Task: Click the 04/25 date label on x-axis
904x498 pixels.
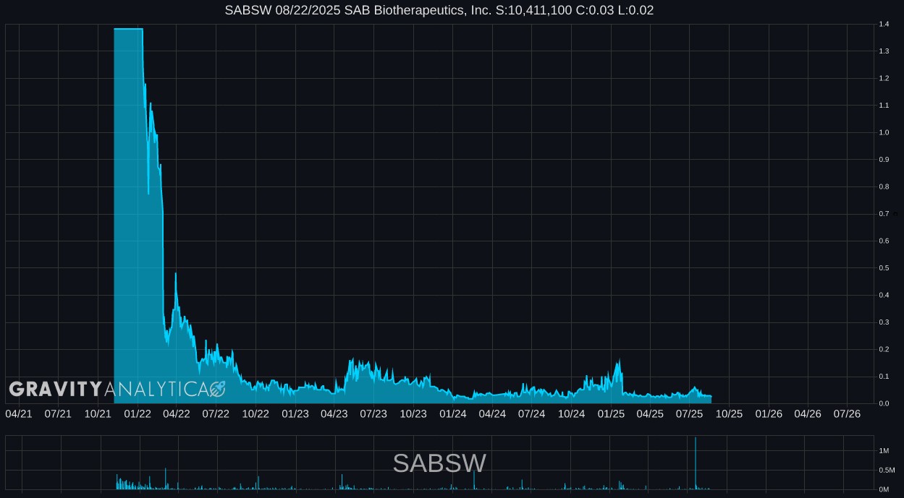Action: pos(650,413)
